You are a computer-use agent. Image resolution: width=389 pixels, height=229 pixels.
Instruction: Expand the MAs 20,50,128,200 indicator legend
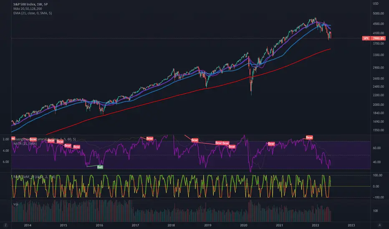tap(28, 9)
